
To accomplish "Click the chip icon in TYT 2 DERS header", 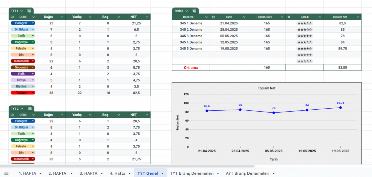I will coord(13,115).
